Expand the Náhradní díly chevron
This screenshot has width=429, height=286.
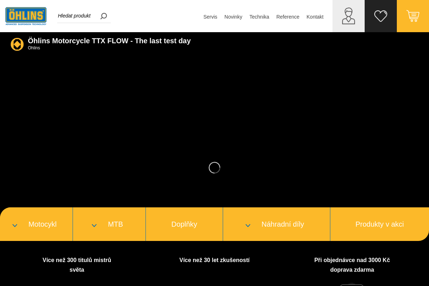coord(248,225)
